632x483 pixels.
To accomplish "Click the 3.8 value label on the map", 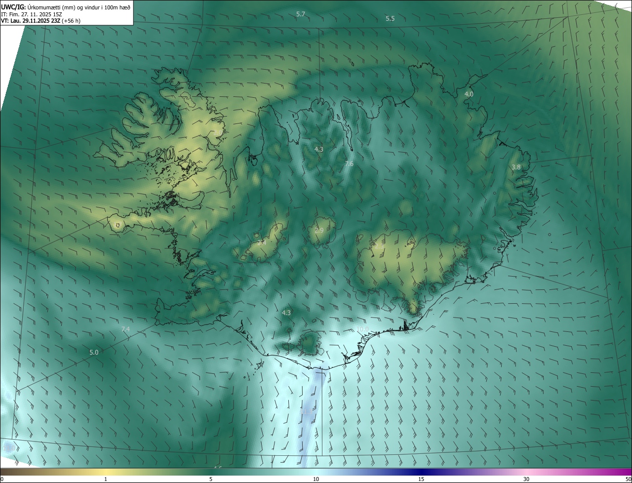I will (516, 167).
